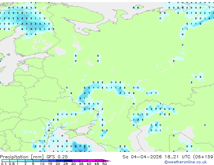Click the legend value label '10'
The height and width of the screenshot is (165, 214).
coord(42,164)
